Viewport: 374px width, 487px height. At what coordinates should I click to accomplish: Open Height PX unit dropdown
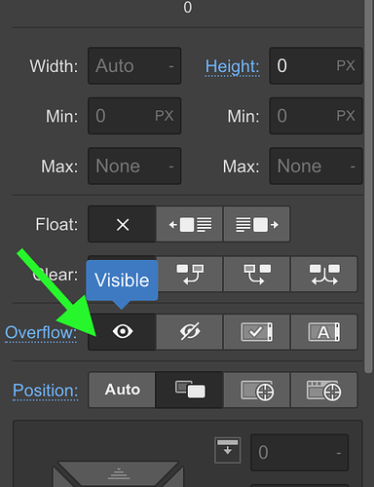point(346,65)
